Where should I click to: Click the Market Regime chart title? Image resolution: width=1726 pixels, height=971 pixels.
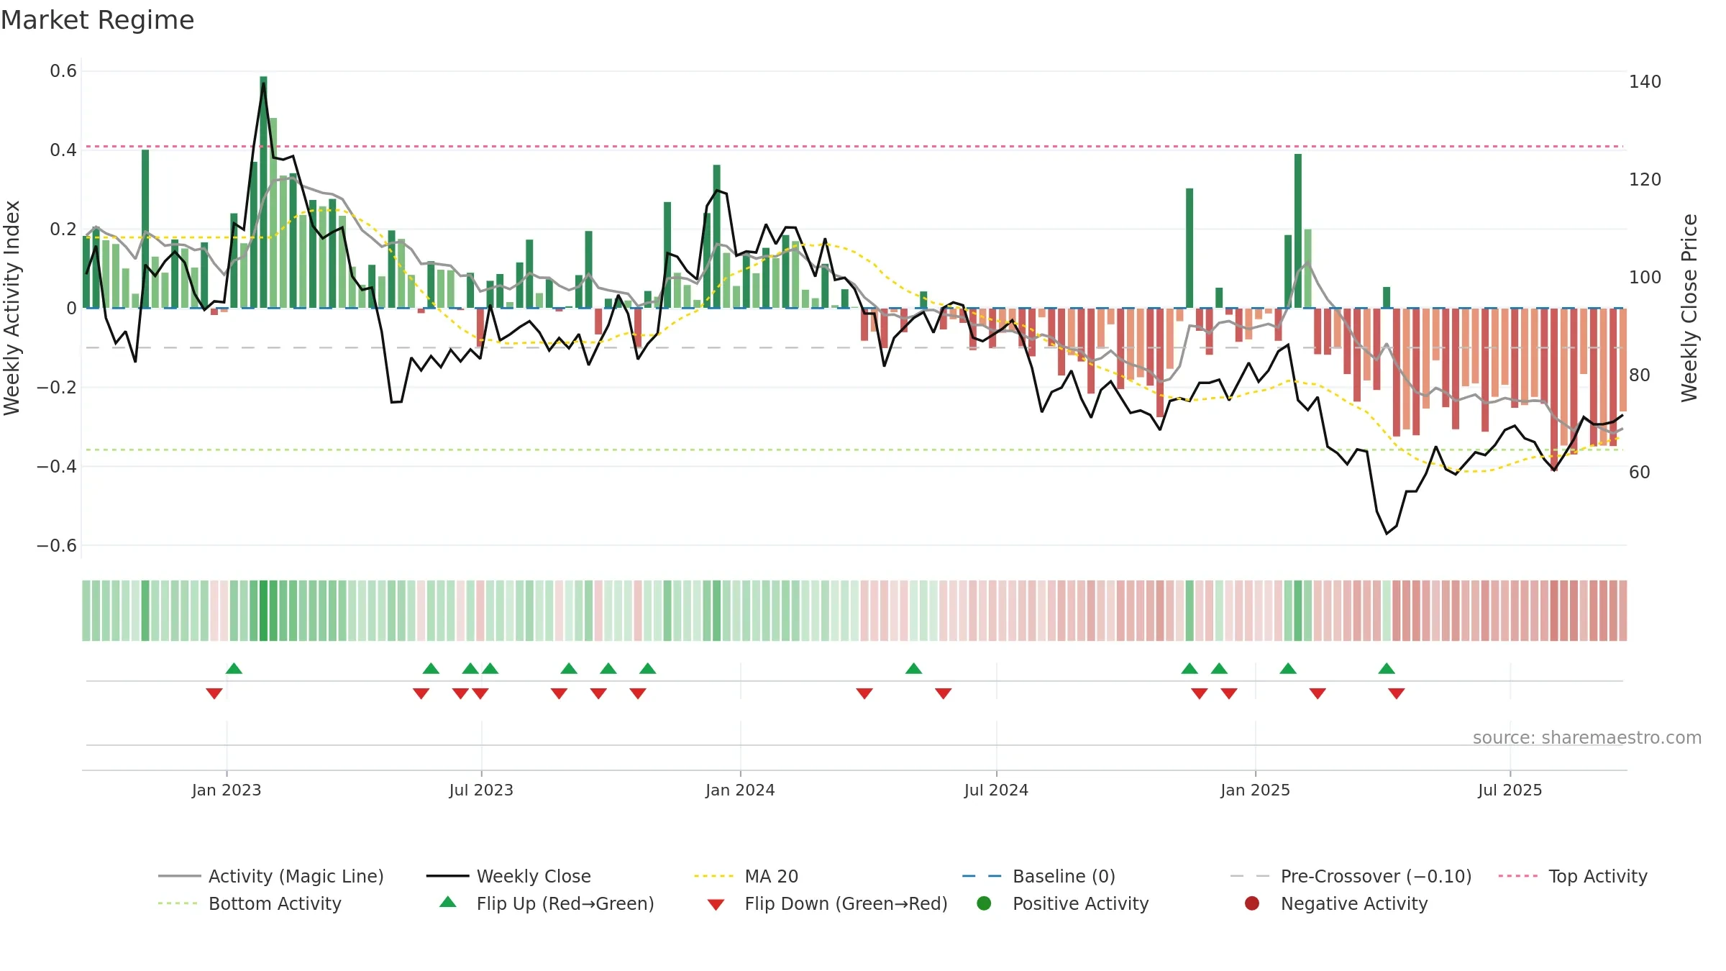pyautogui.click(x=97, y=20)
